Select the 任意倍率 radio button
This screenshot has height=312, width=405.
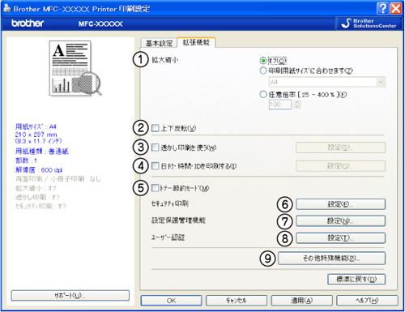tap(263, 95)
